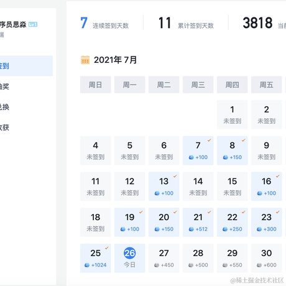Click the 周日 weekday header
Image resolution: width=286 pixels, height=286 pixels.
96,85
